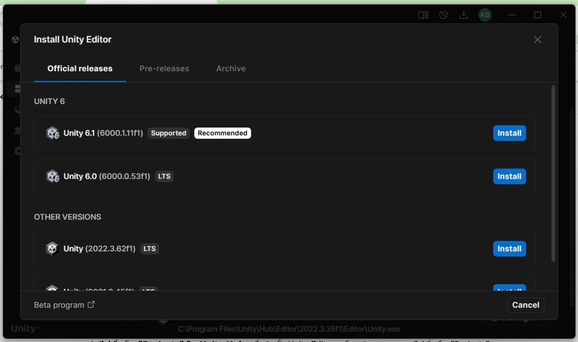Viewport: 578px width, 342px height.
Task: Cancel the Install Unity Editor dialog
Action: pyautogui.click(x=525, y=305)
